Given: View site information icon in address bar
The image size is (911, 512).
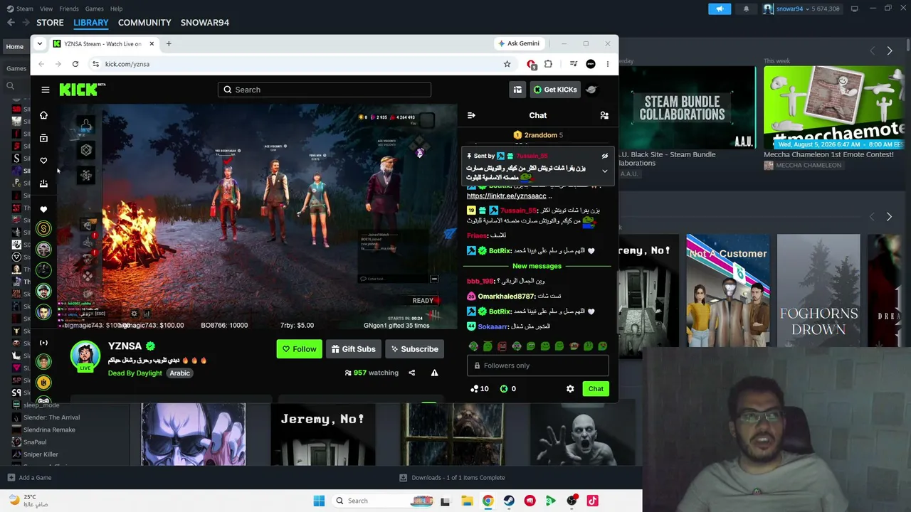Looking at the screenshot, I should 95,64.
